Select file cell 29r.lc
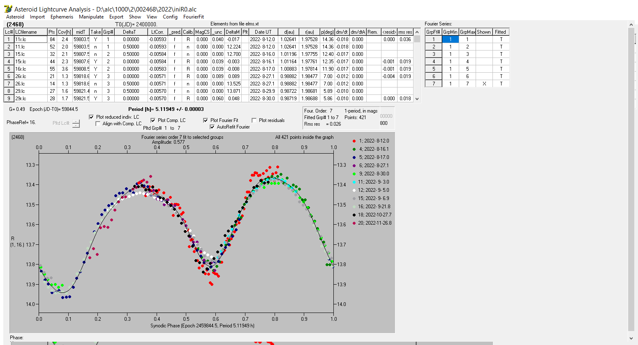 pyautogui.click(x=30, y=99)
